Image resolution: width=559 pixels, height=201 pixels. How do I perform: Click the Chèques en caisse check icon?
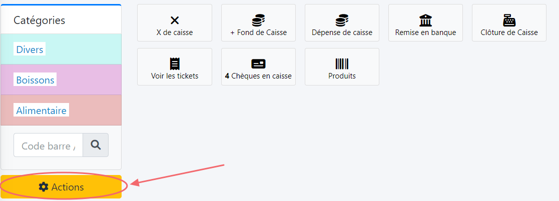258,64
